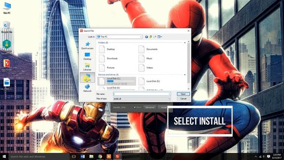This screenshot has width=284, height=160.
Task: Open Task View from the taskbar
Action: point(74,156)
